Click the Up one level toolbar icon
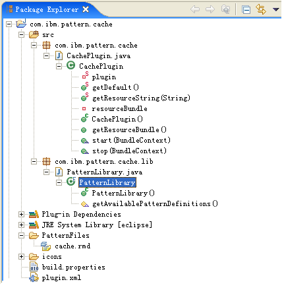The height and width of the screenshot is (286, 282). click(225, 9)
